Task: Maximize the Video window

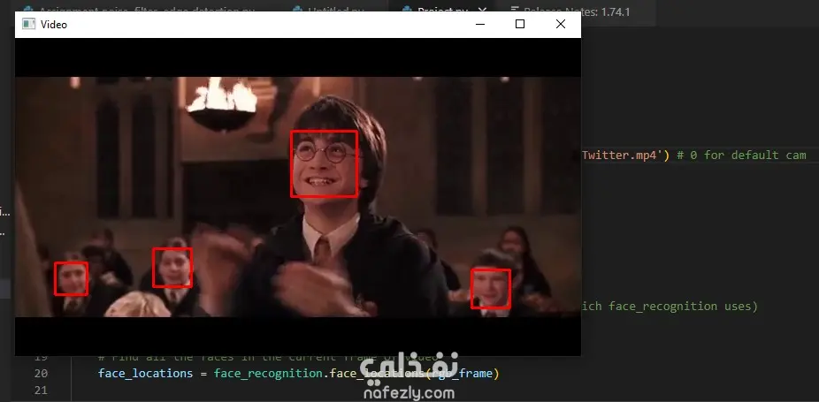Action: [520, 24]
